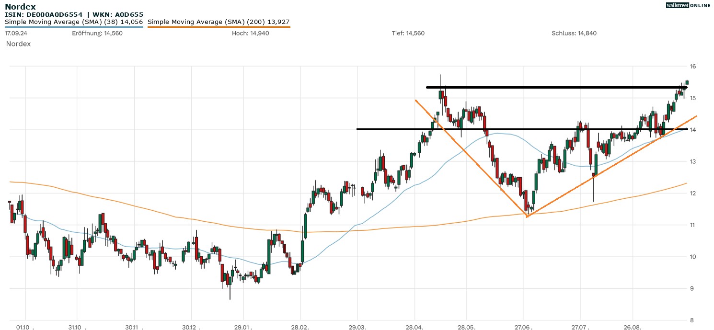Click the bold Nordex chart title
Image resolution: width=714 pixels, height=330 pixels.
pyautogui.click(x=20, y=7)
